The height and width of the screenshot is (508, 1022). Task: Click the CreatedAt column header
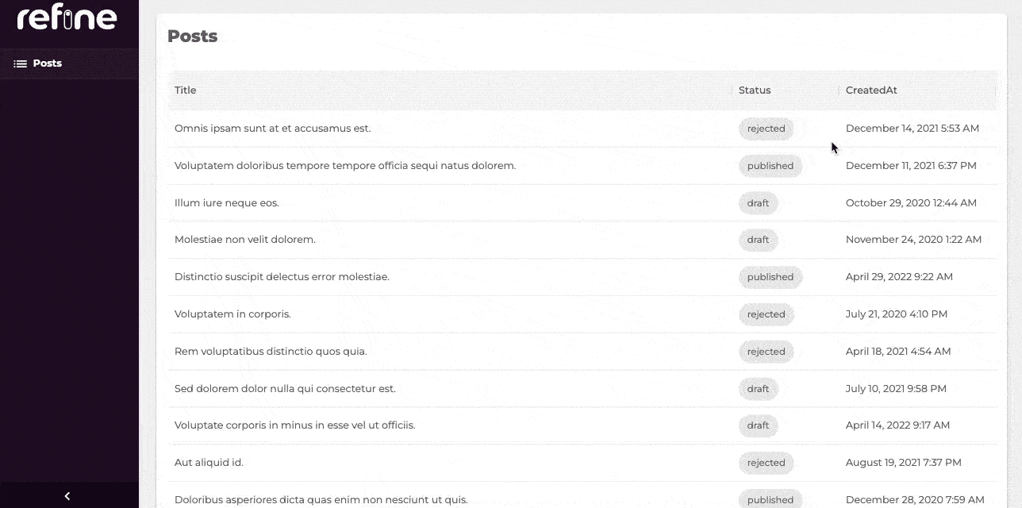click(x=871, y=90)
